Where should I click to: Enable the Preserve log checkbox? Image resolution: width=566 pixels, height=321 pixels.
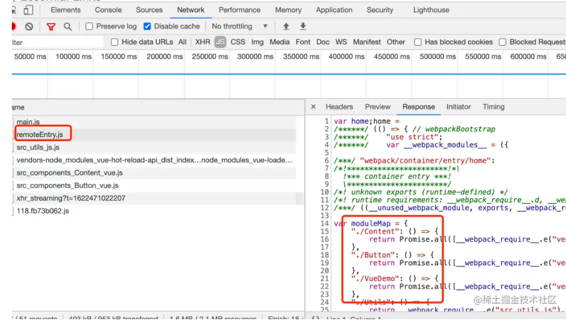89,27
